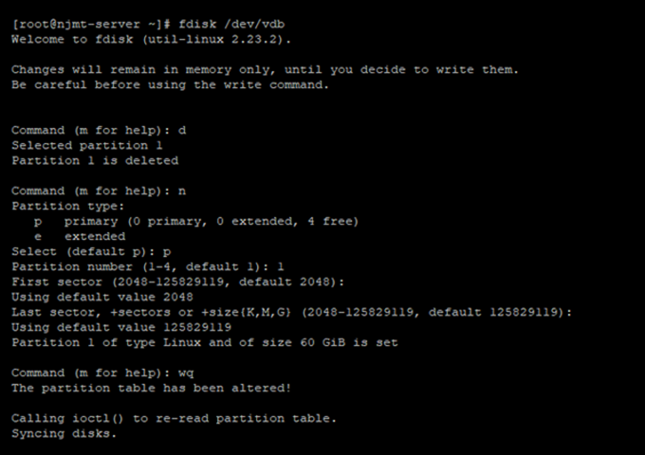Click the "Partition type:" heading line
645x455 pixels.
[x=68, y=206]
